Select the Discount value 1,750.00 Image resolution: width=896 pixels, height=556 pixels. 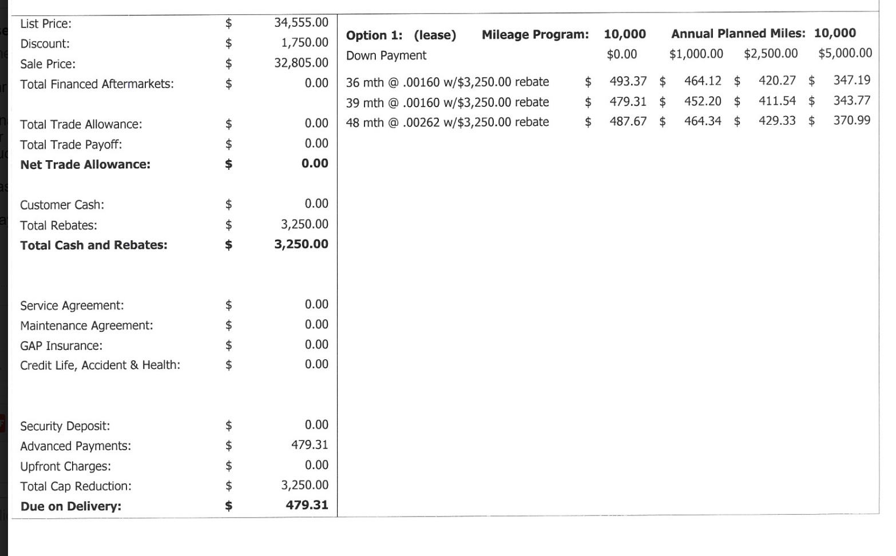tap(304, 43)
